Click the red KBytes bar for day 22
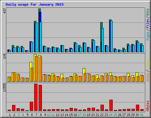The image size is (151, 118). pos(102,108)
